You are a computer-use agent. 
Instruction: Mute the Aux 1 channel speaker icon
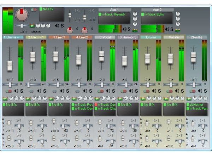click(x=124, y=29)
